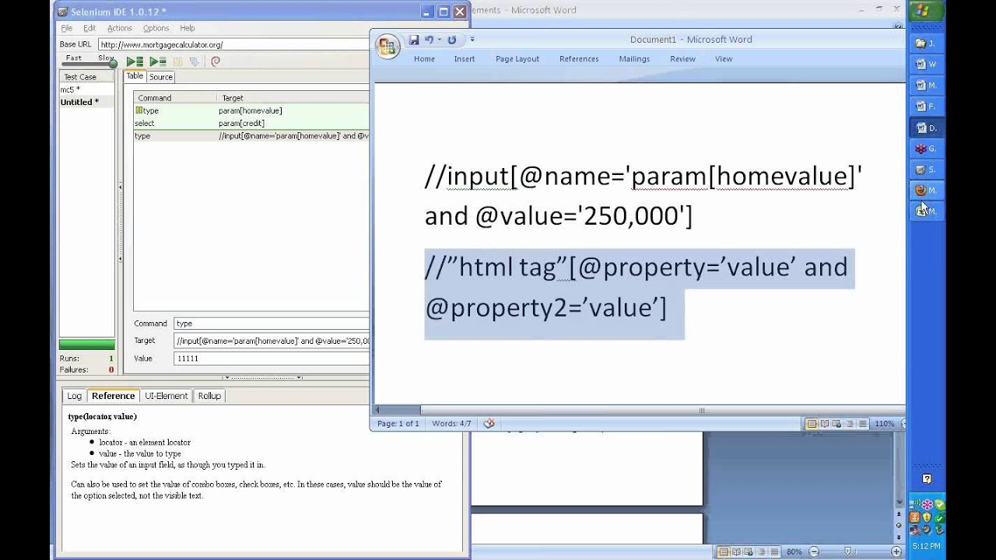Viewport: 996px width, 560px height.
Task: Select Draft view in front Word window
Action: [862, 424]
